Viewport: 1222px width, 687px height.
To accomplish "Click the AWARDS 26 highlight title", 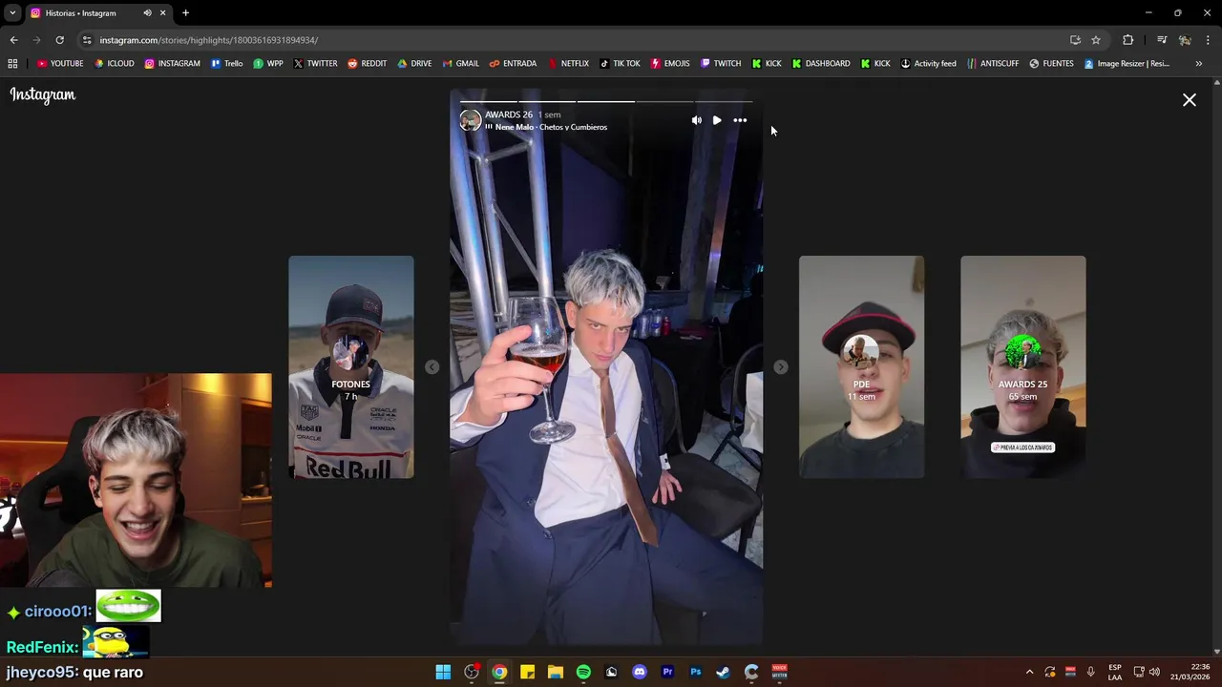I will pyautogui.click(x=509, y=114).
